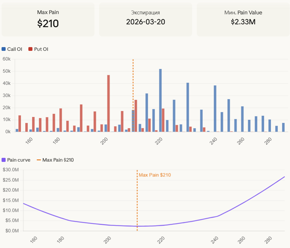Click the Max Pain $210 summary card

[48, 20]
